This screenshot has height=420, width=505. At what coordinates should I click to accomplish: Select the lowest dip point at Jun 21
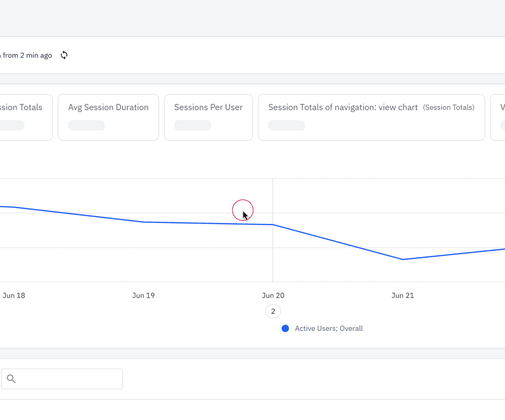coord(403,260)
